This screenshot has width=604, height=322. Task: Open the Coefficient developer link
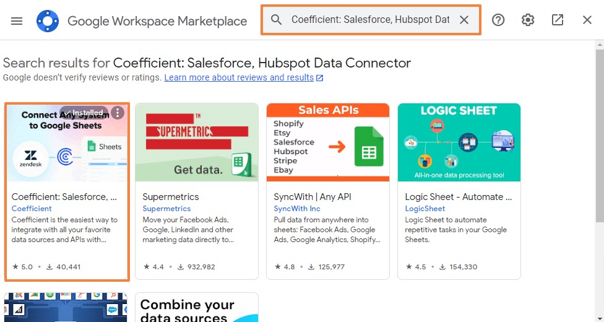pos(32,209)
